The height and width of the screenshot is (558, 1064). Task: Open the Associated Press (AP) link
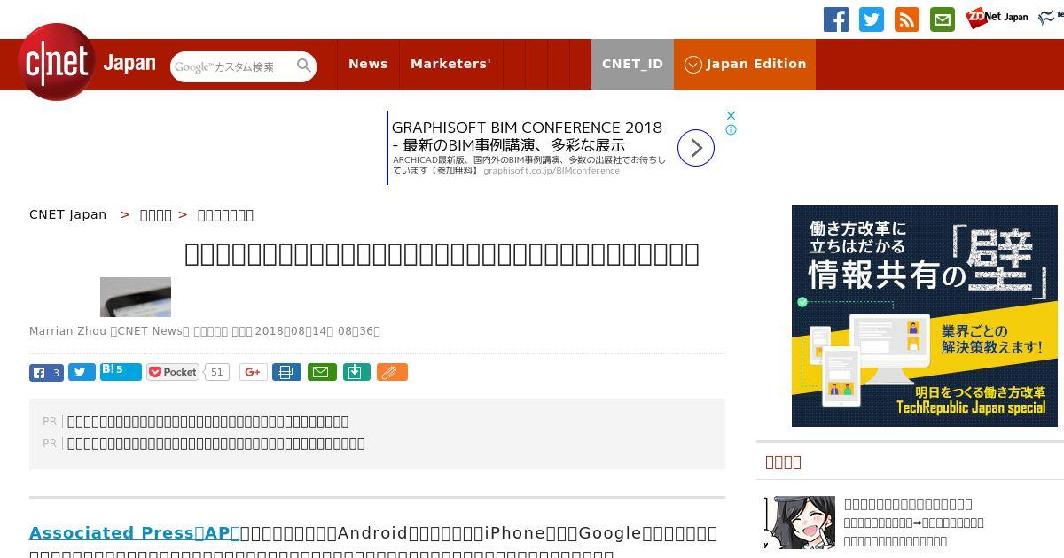point(135,532)
